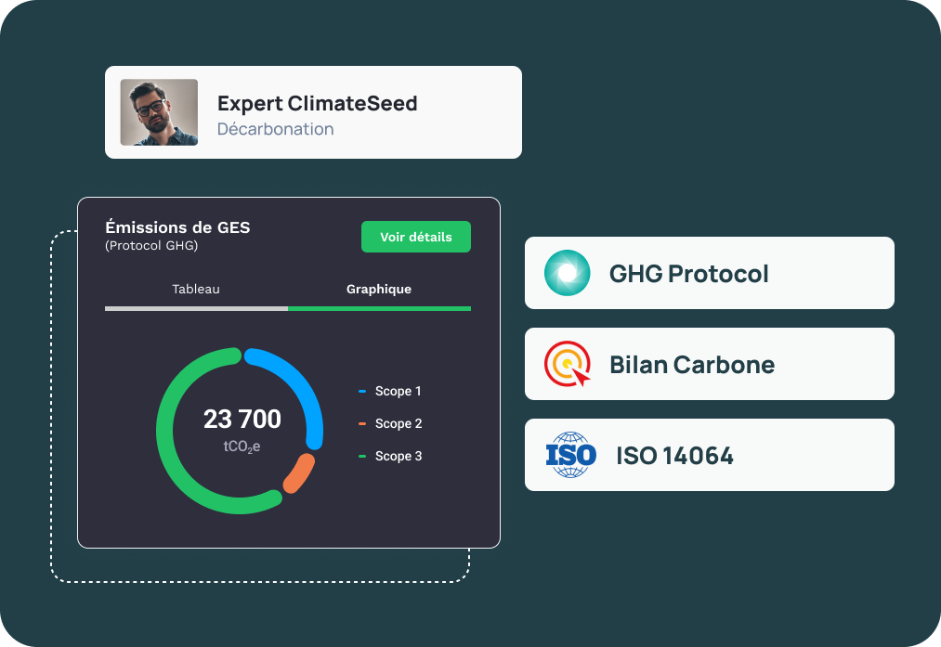
Task: Click the ISO globe logo
Action: 570,455
